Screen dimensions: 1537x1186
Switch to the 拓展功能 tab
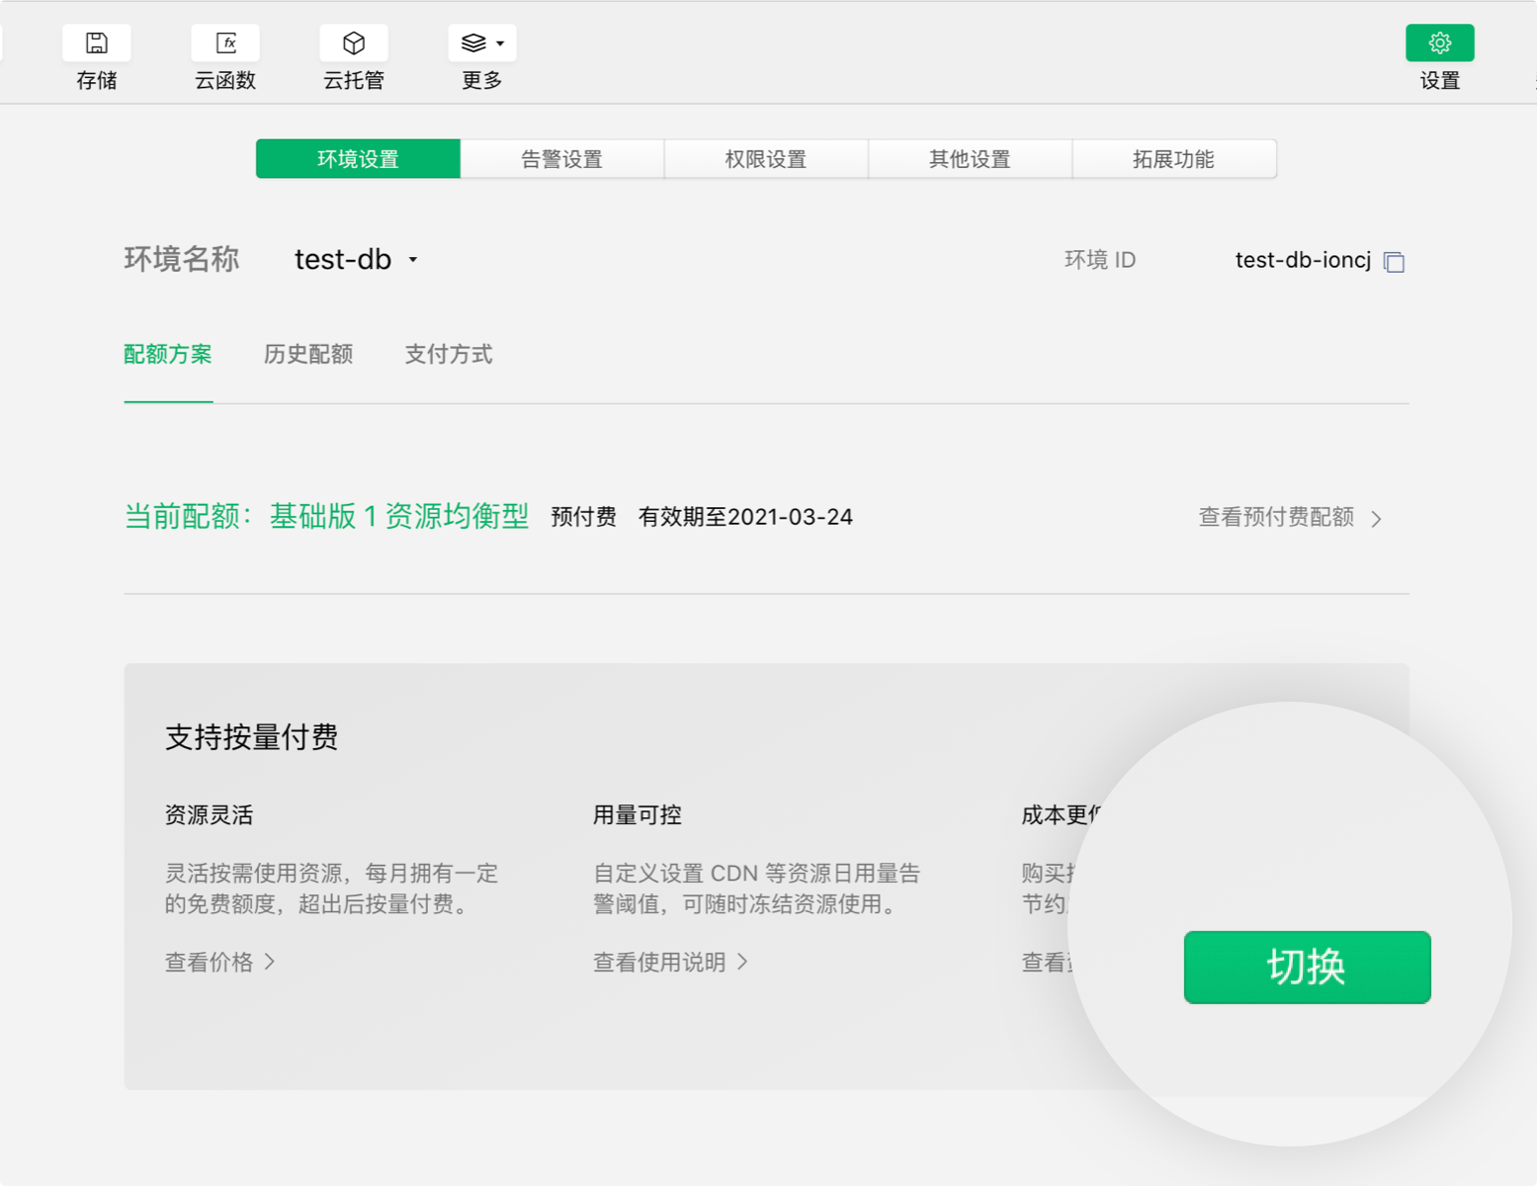pyautogui.click(x=1173, y=159)
